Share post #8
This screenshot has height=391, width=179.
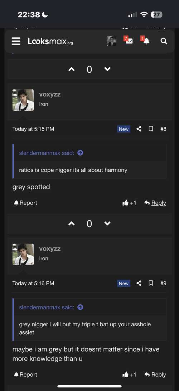click(x=139, y=129)
